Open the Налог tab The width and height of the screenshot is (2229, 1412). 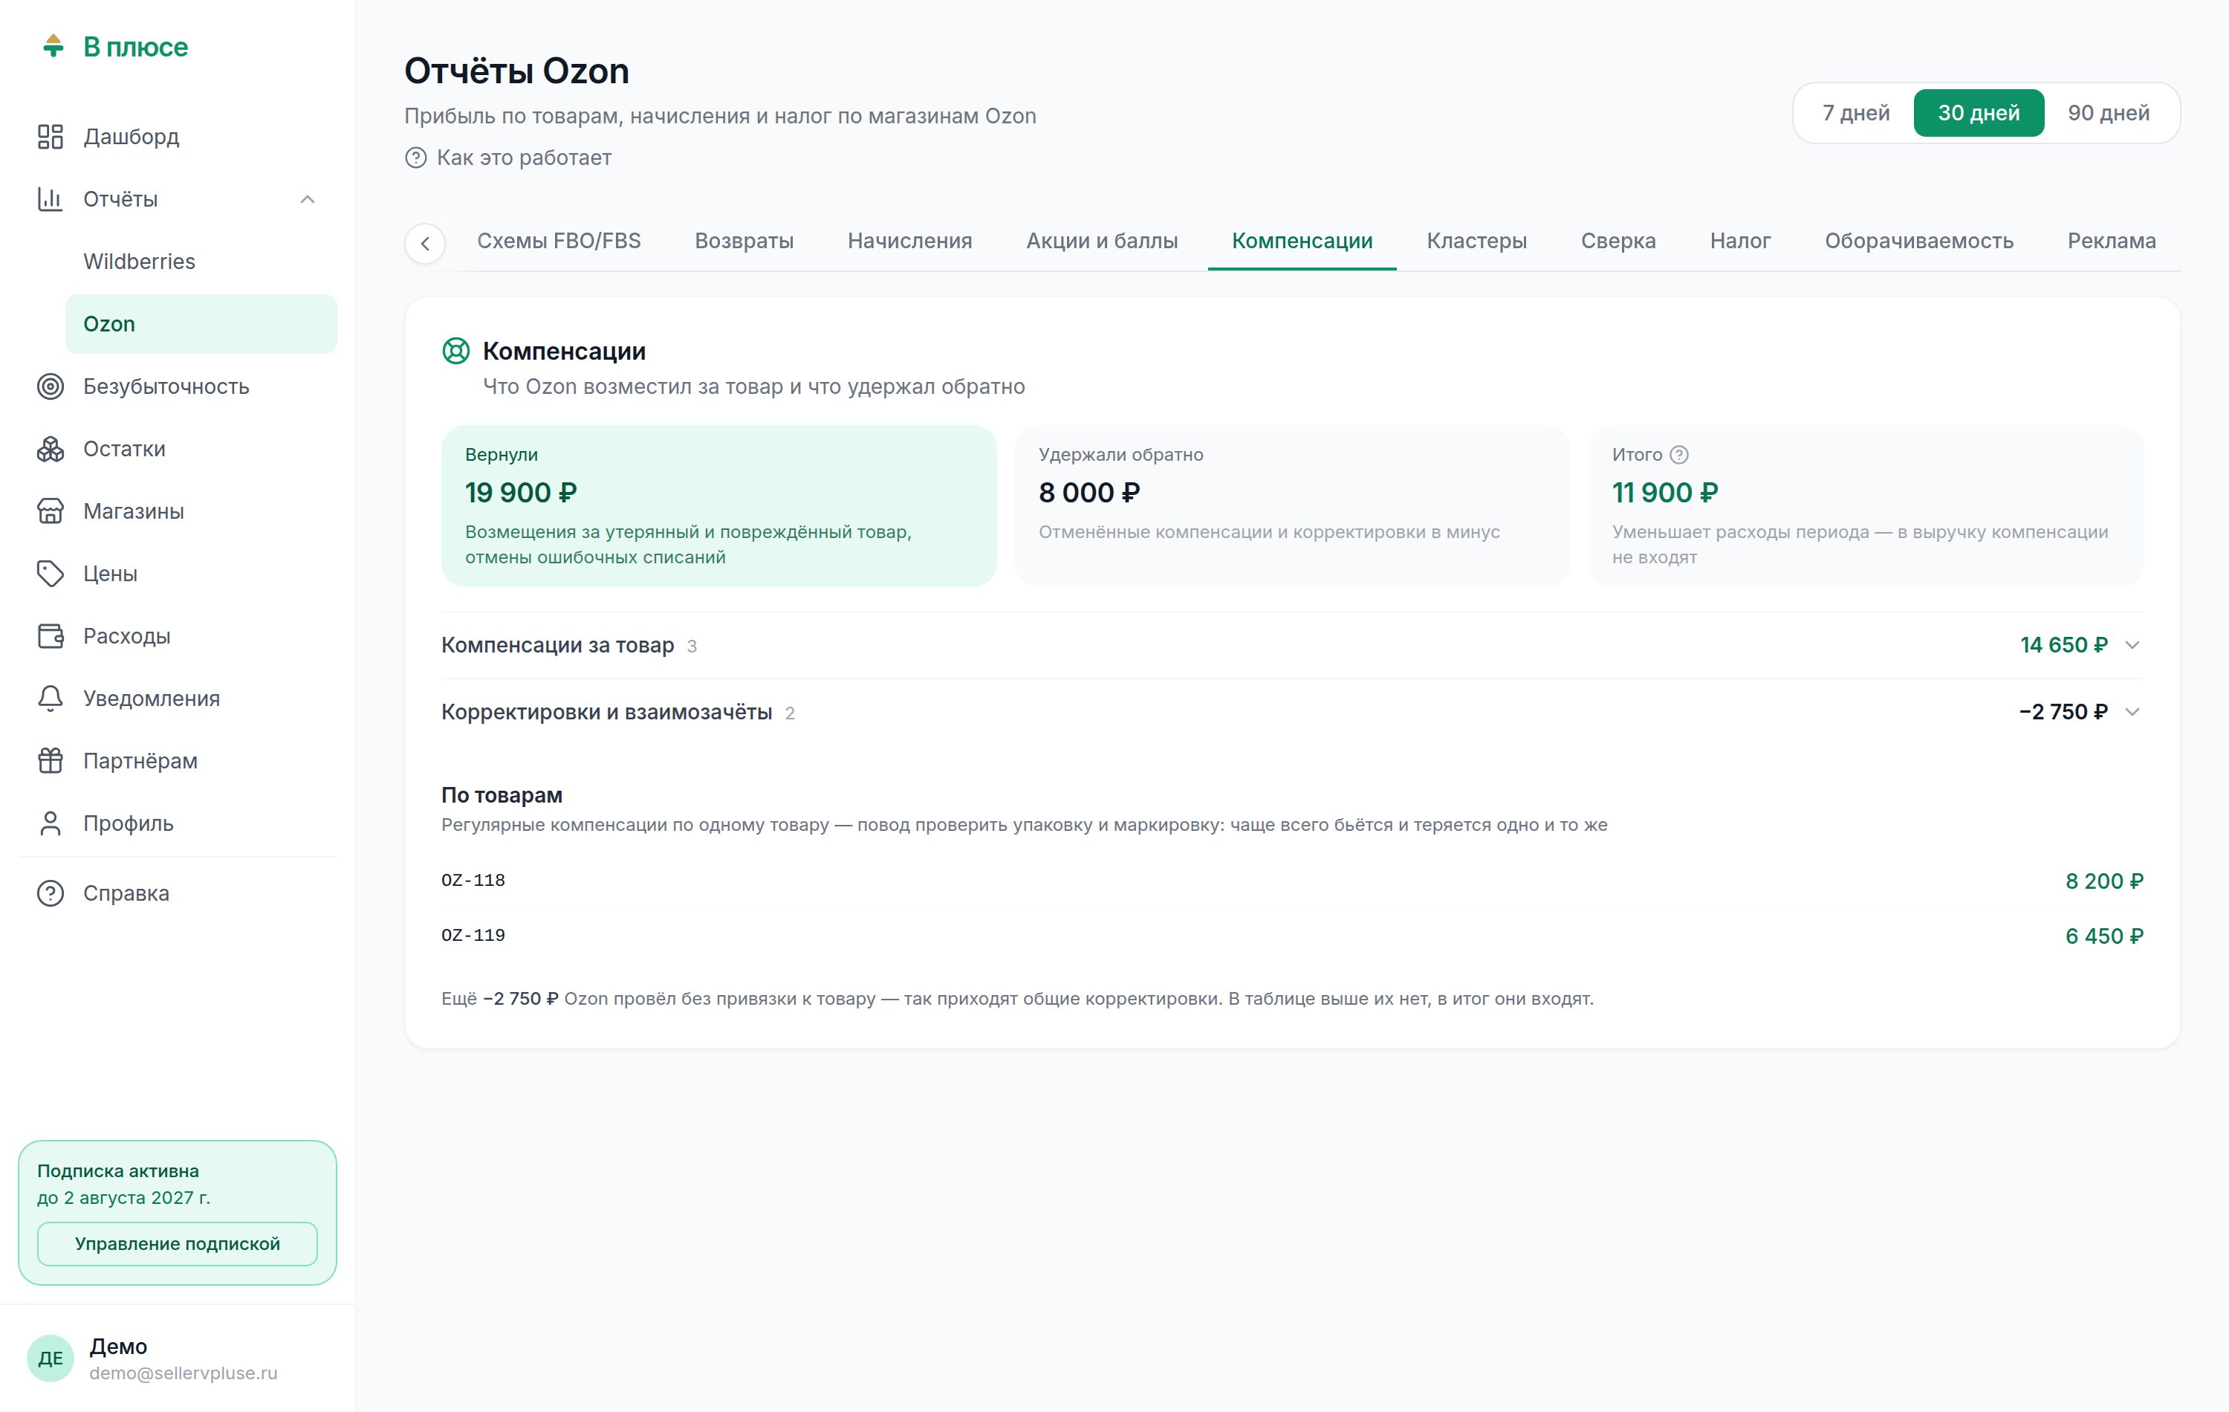click(x=1740, y=241)
